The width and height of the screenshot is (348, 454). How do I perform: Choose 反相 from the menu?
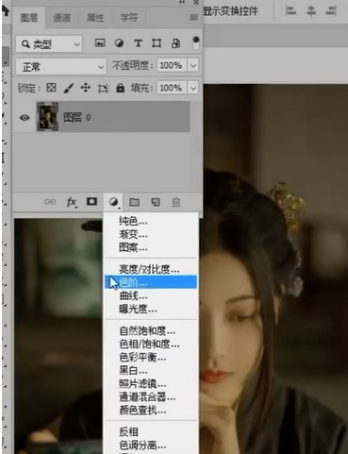click(151, 431)
